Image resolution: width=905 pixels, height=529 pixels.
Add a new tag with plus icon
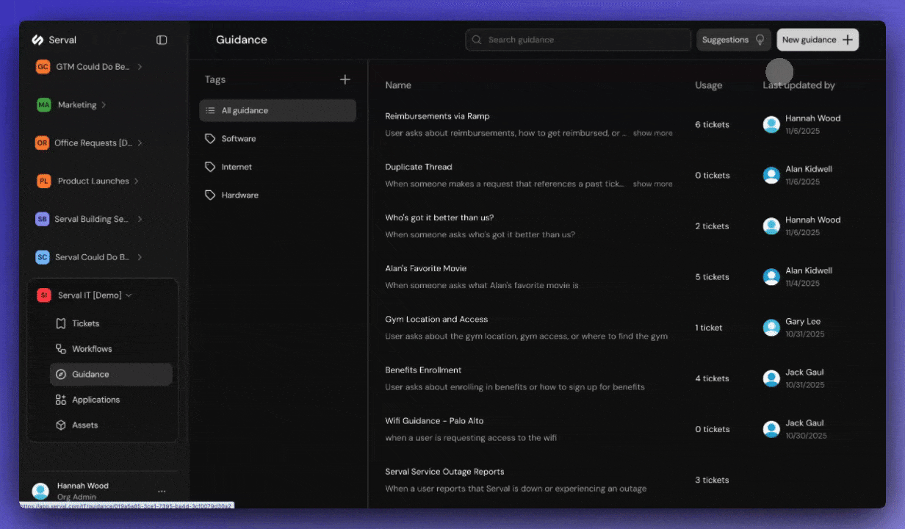(345, 79)
